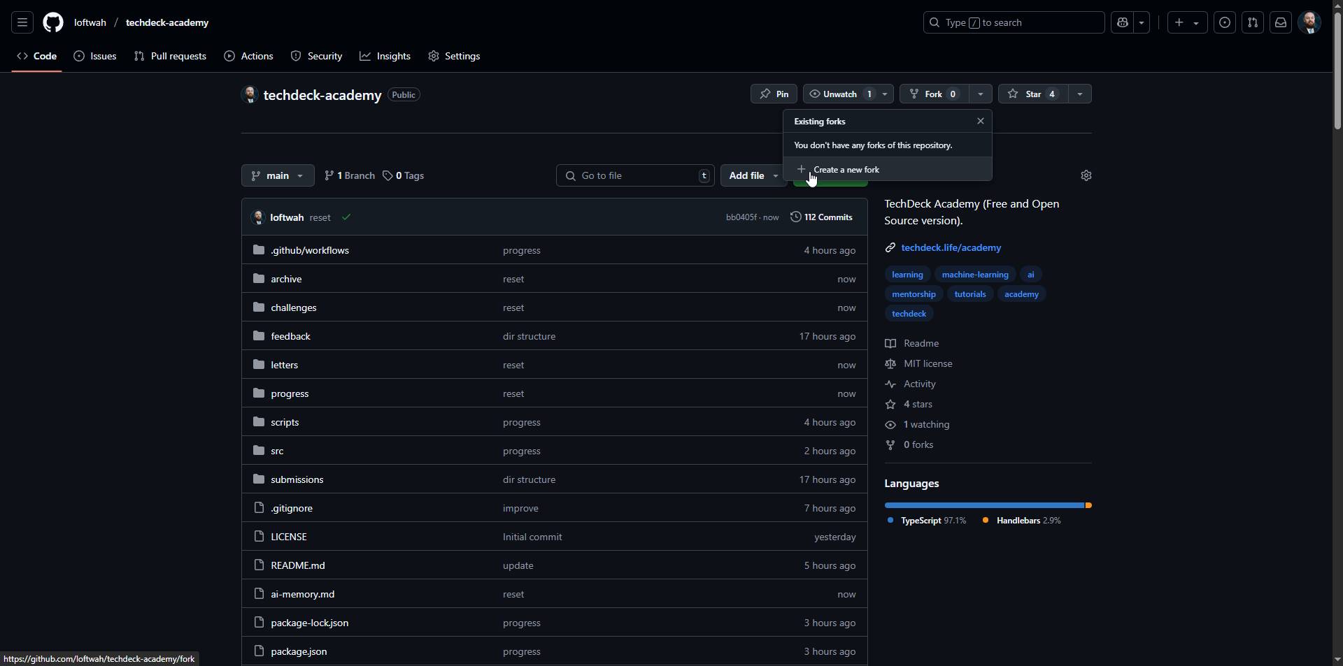Visit the techdeck.life/academy website link

pos(951,247)
